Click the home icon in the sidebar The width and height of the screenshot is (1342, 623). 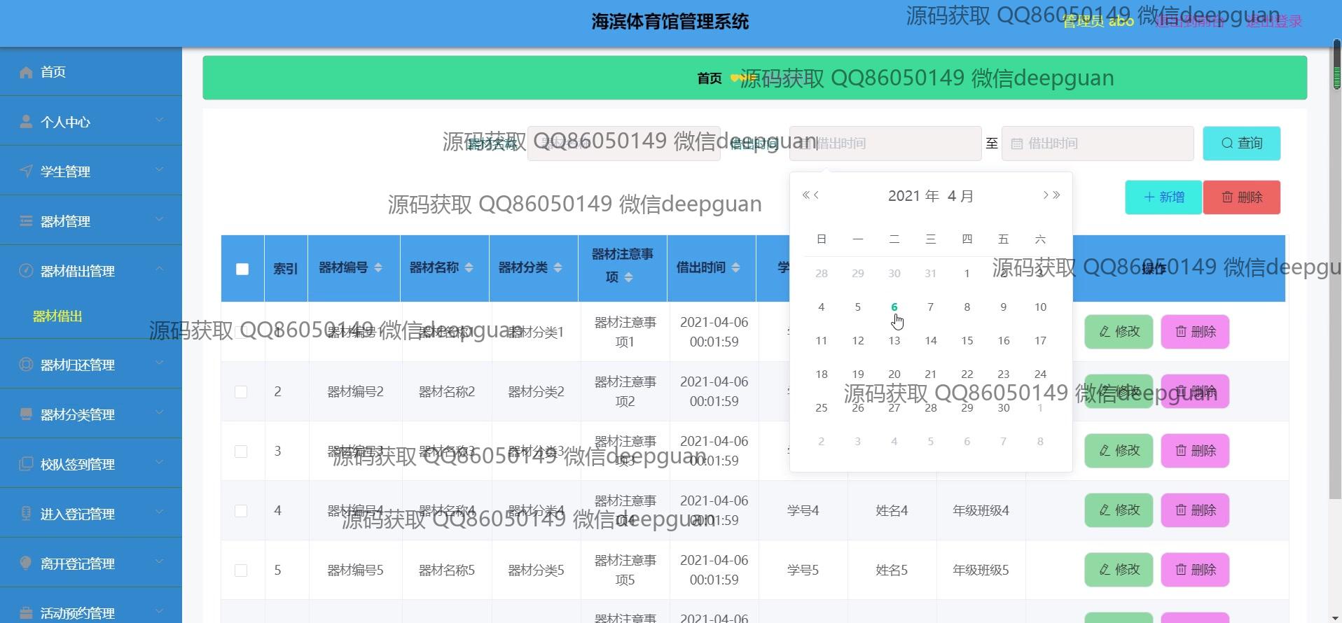coord(27,72)
